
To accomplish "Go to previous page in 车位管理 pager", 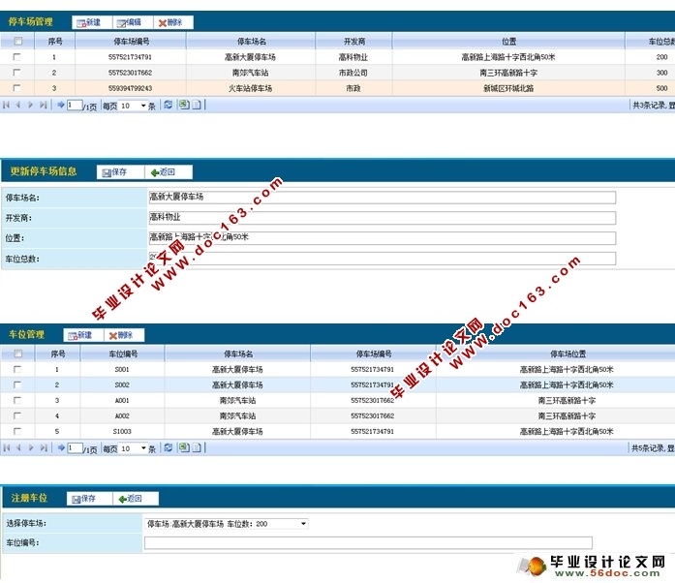I will coord(18,447).
